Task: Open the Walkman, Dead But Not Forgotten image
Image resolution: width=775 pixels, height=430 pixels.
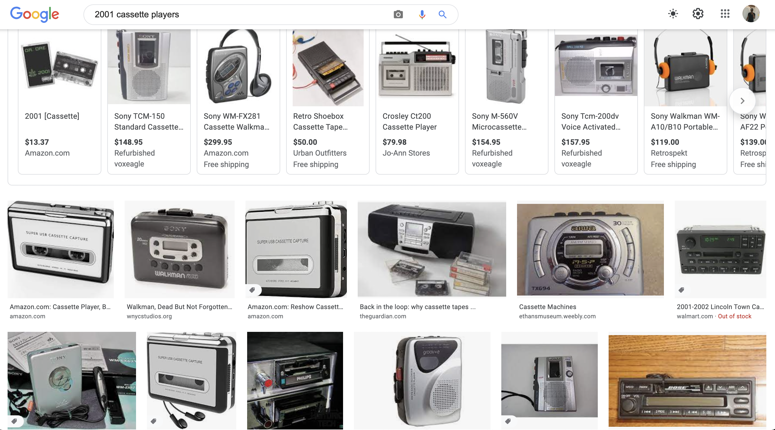Action: (x=180, y=249)
